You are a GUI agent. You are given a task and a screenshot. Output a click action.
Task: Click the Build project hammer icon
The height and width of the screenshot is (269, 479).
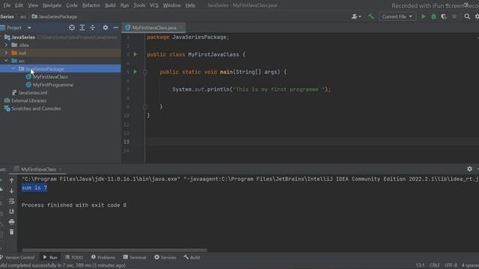(371, 16)
